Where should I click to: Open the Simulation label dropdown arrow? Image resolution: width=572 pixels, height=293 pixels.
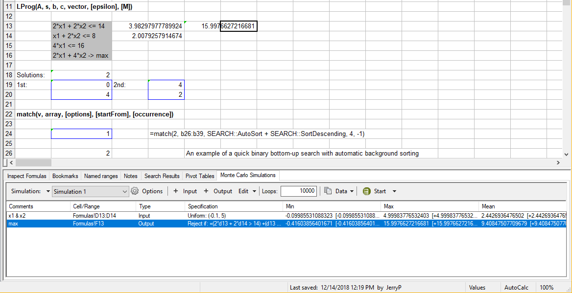pos(48,191)
